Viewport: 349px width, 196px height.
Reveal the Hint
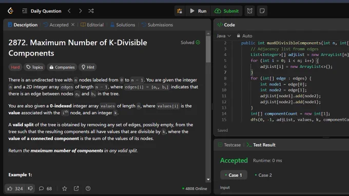pyautogui.click(x=88, y=67)
